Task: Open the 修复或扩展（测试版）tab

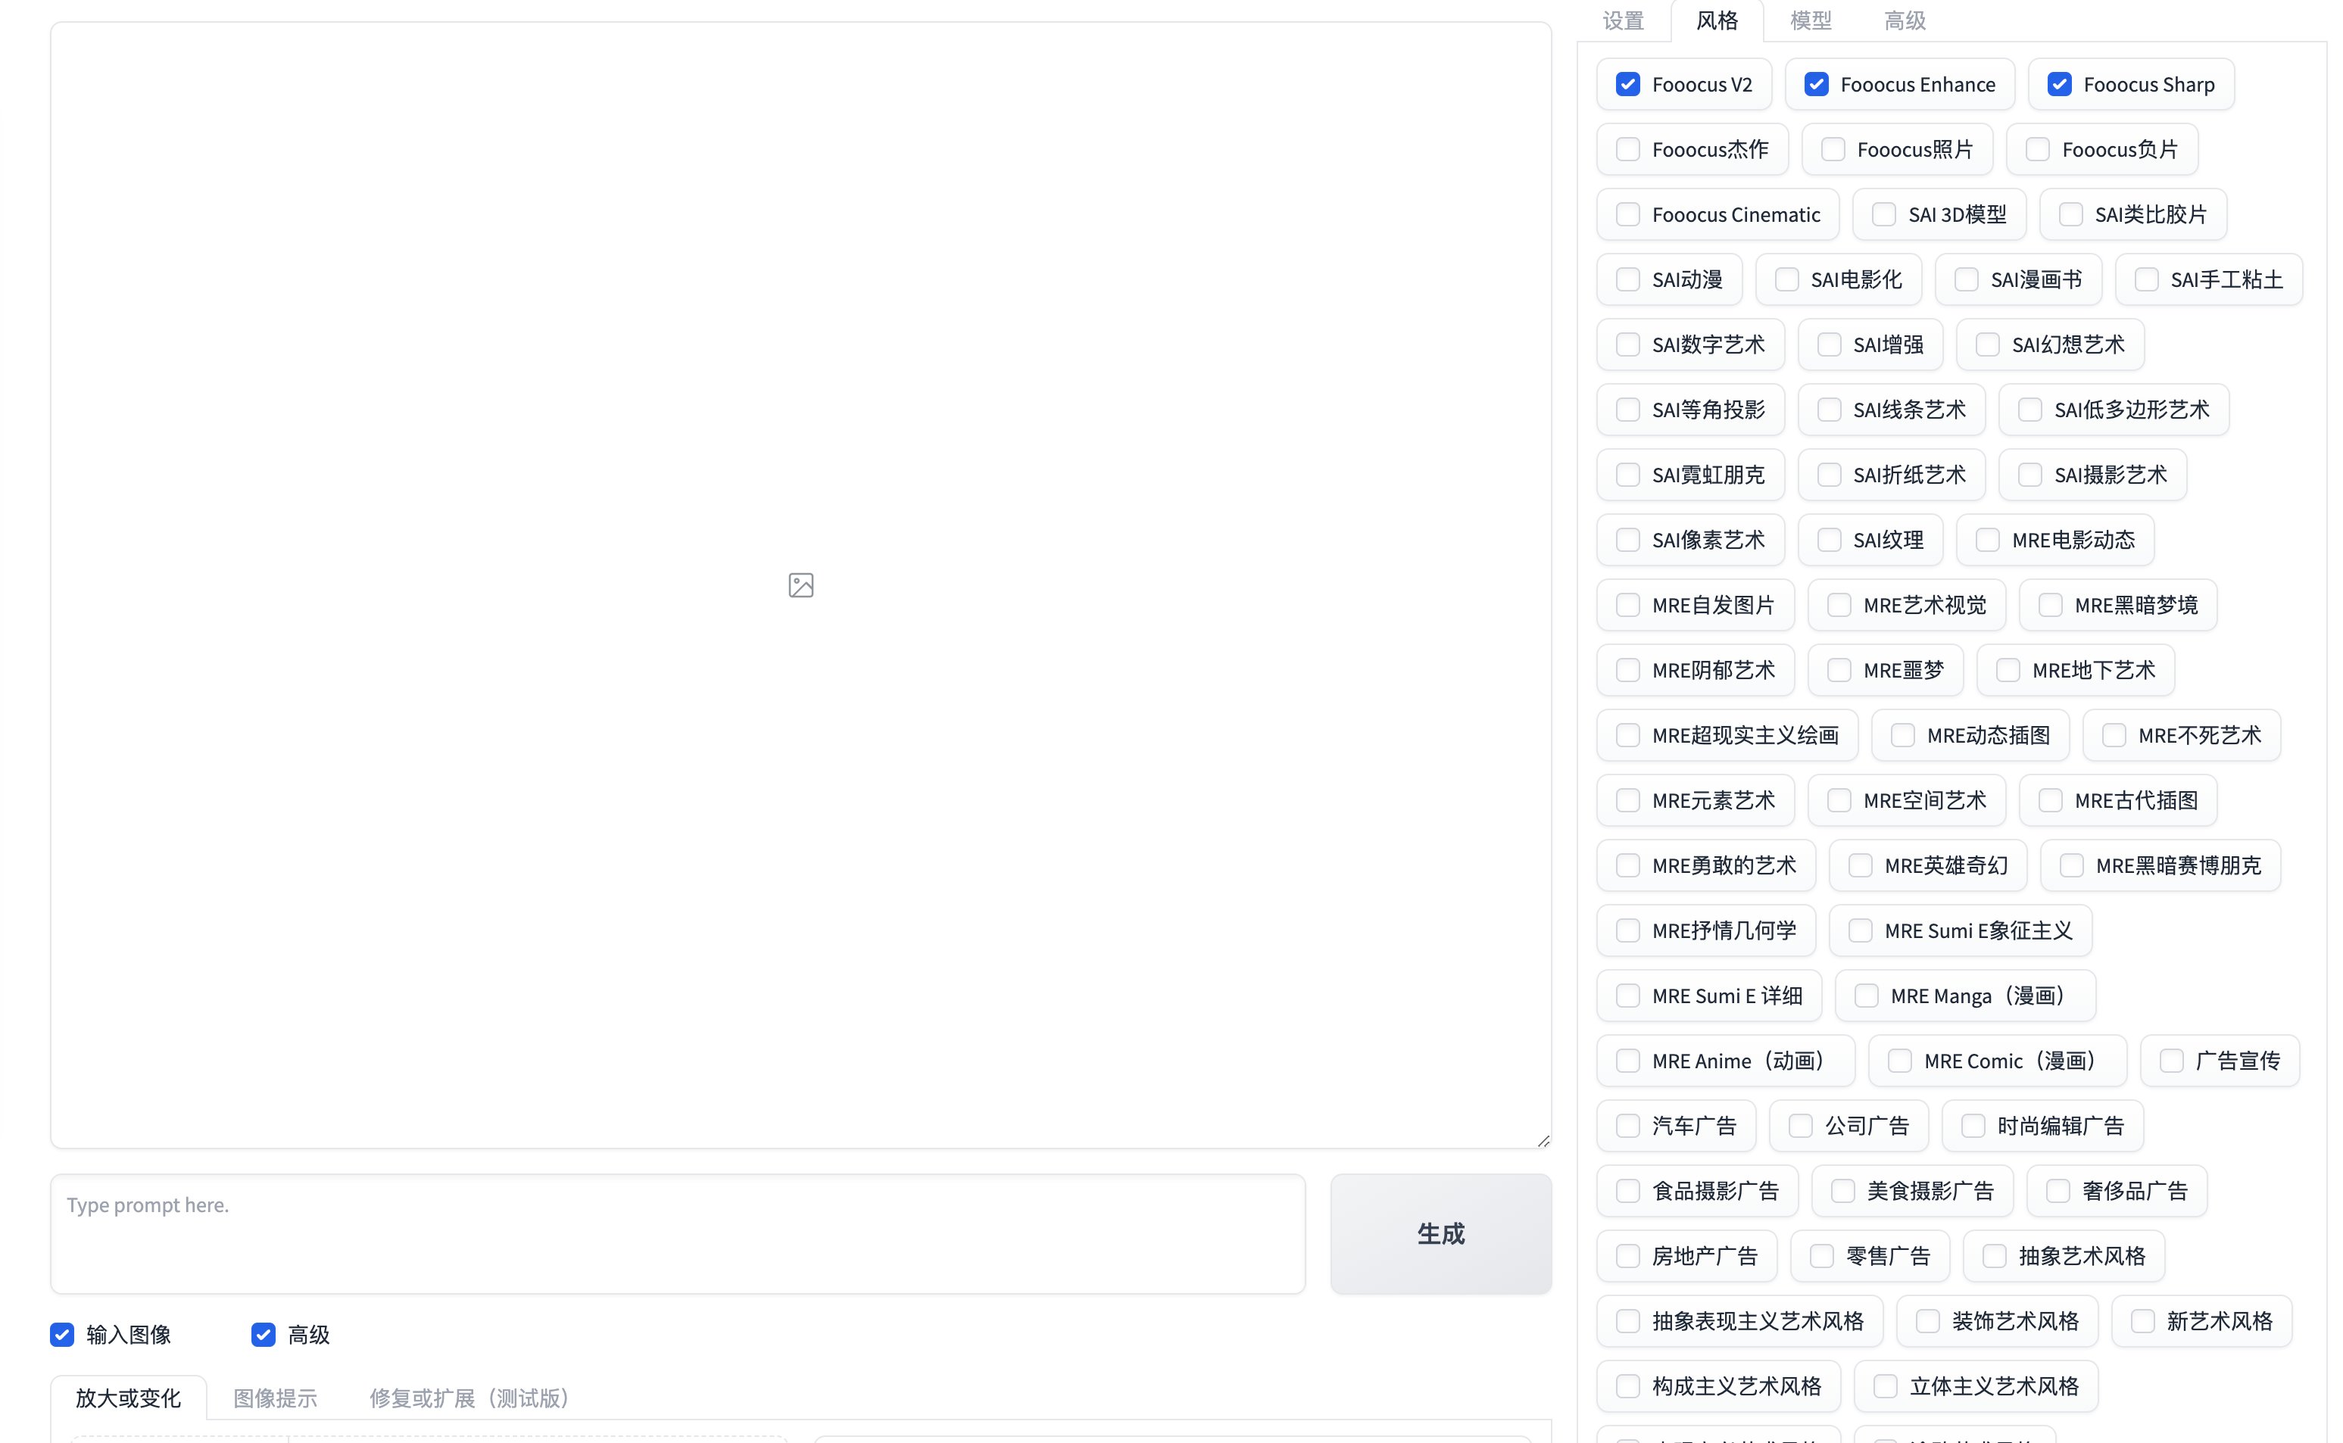Action: click(469, 1398)
